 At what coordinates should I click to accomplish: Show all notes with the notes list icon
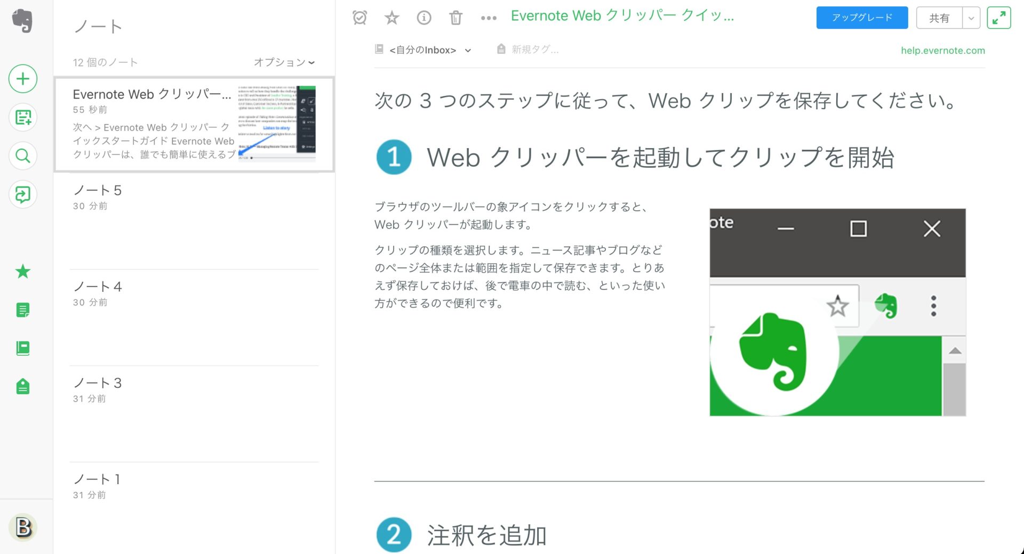[x=23, y=310]
